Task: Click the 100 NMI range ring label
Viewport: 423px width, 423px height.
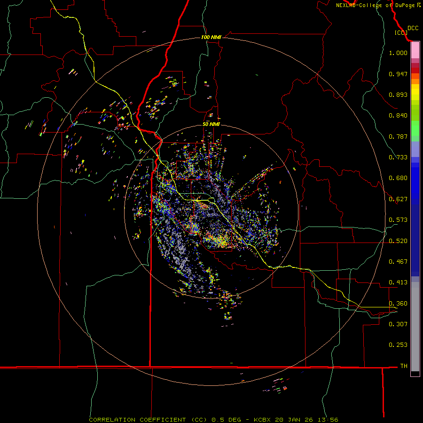Action: 211,37
